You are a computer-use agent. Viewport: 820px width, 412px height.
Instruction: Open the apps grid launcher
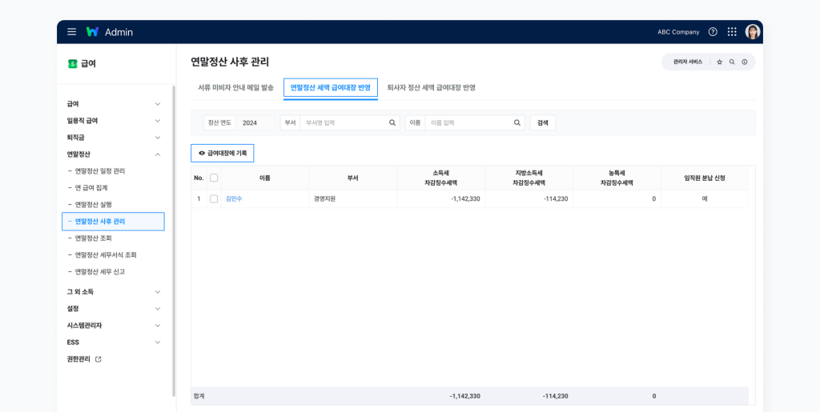click(x=732, y=32)
